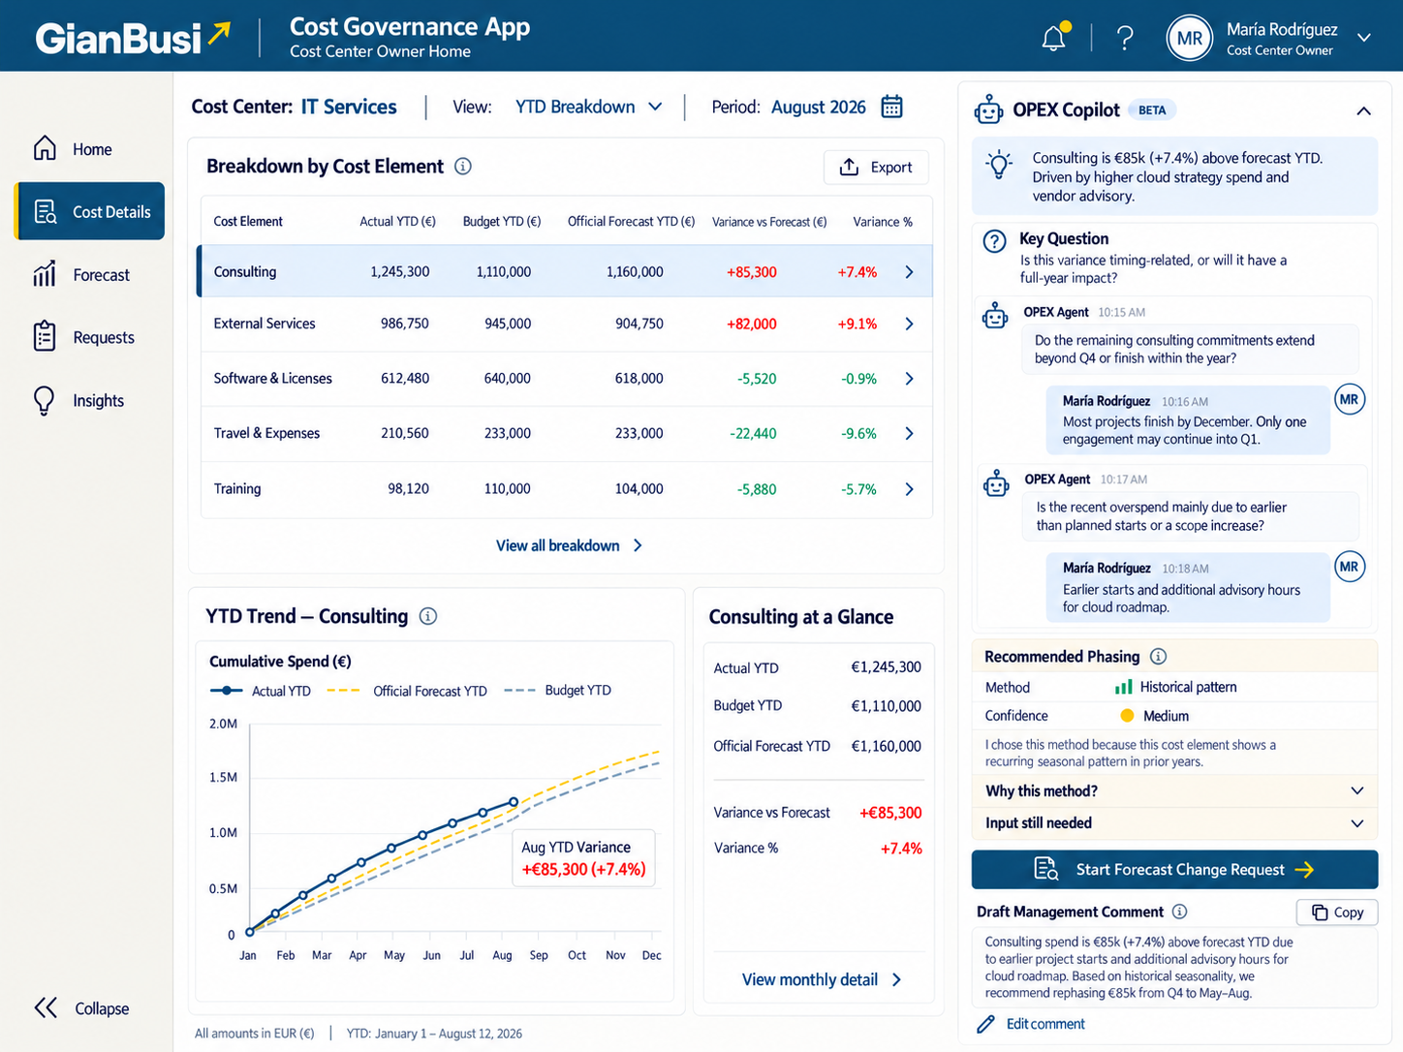Click the pencil icon for Edit comment
This screenshot has height=1052, width=1403.
click(985, 1024)
